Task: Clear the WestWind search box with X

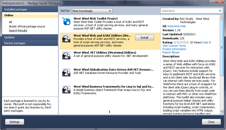Action: click(220, 11)
